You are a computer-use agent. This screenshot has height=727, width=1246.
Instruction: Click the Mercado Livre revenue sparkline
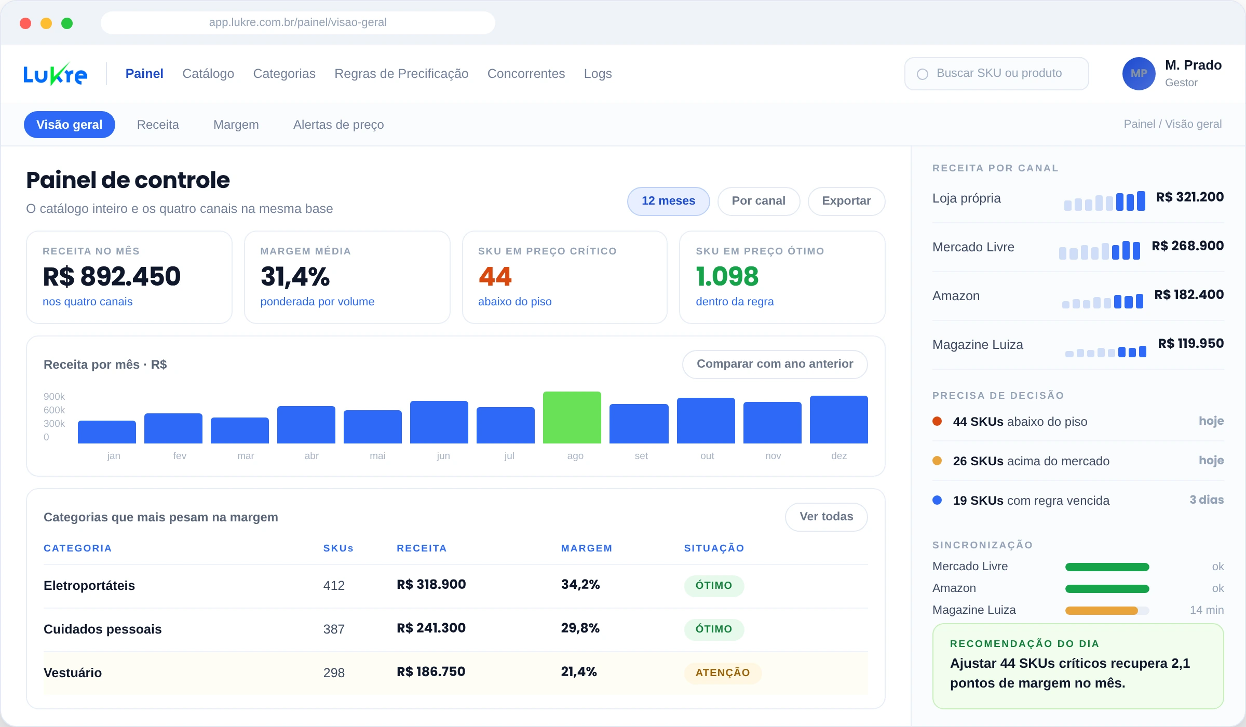click(x=1100, y=250)
